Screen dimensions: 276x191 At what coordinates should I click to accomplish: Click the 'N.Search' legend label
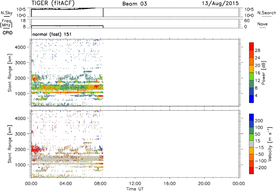point(266,13)
